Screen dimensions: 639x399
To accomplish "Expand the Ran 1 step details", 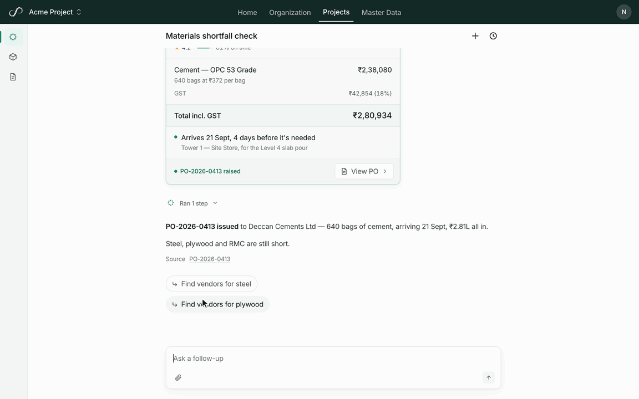I will pos(199,203).
